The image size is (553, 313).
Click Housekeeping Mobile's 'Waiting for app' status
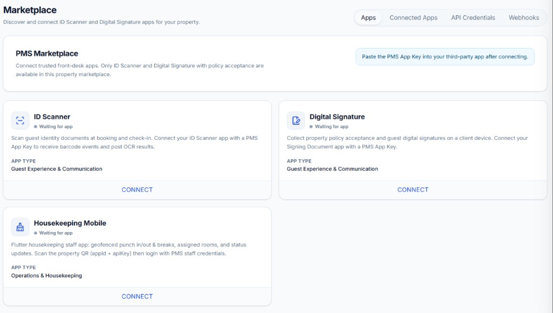(x=53, y=233)
